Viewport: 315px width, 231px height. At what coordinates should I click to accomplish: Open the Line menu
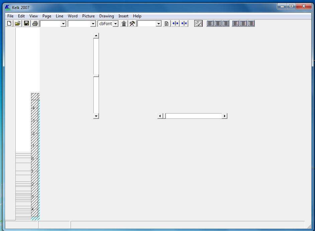tap(60, 16)
